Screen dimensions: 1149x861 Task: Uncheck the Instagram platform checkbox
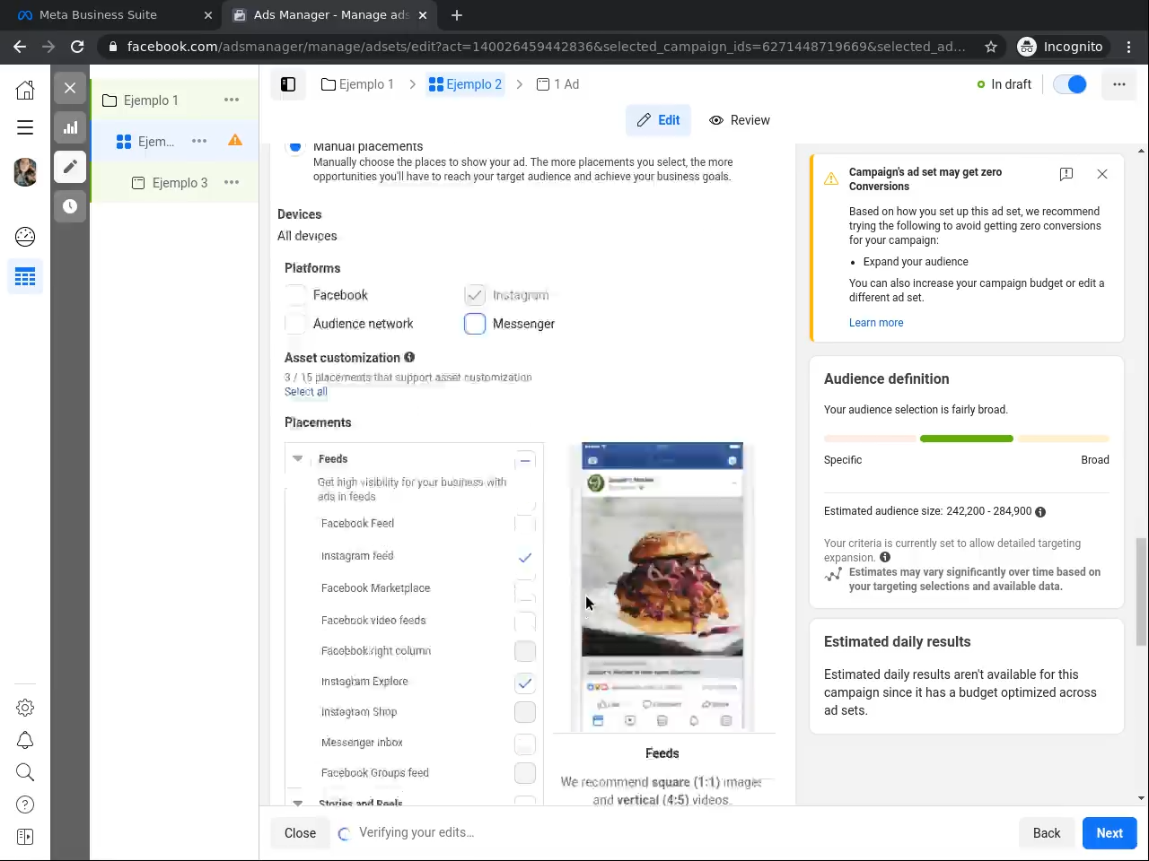[x=475, y=295]
